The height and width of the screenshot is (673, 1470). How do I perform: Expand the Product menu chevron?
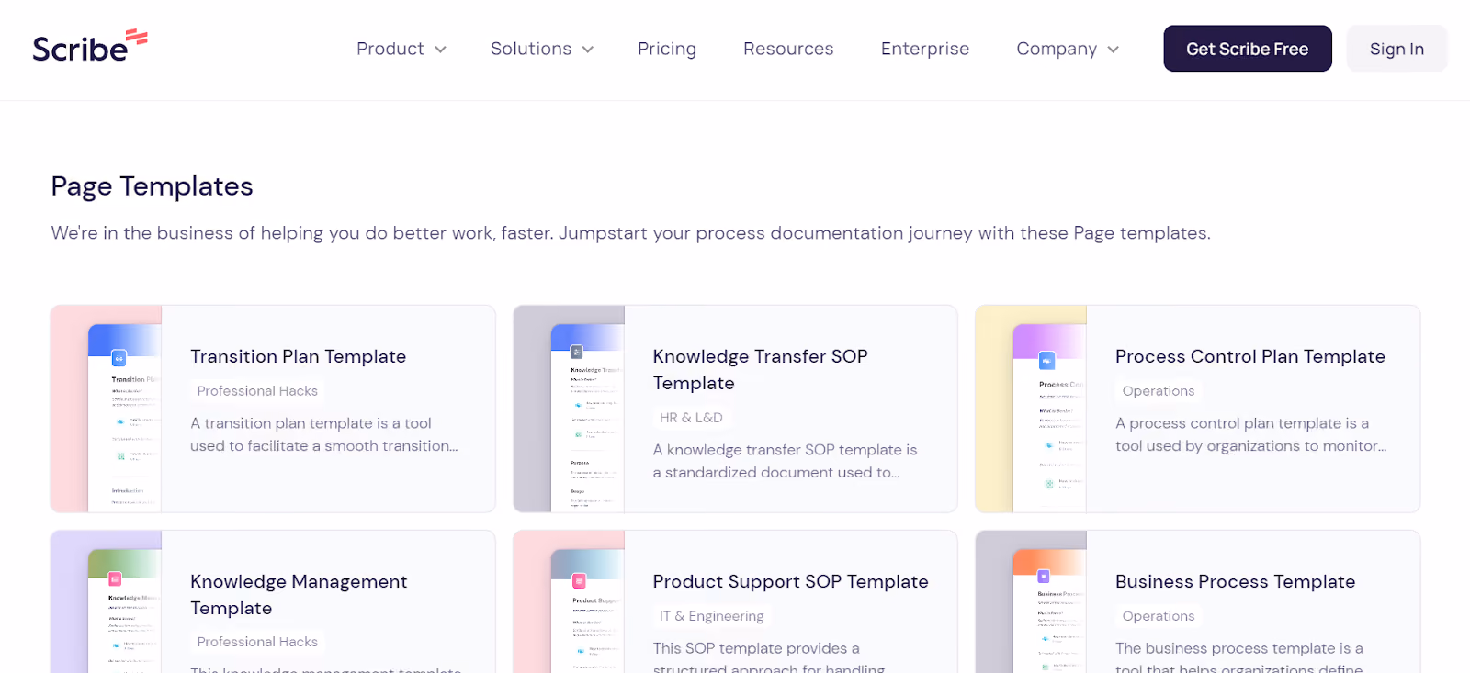coord(440,50)
